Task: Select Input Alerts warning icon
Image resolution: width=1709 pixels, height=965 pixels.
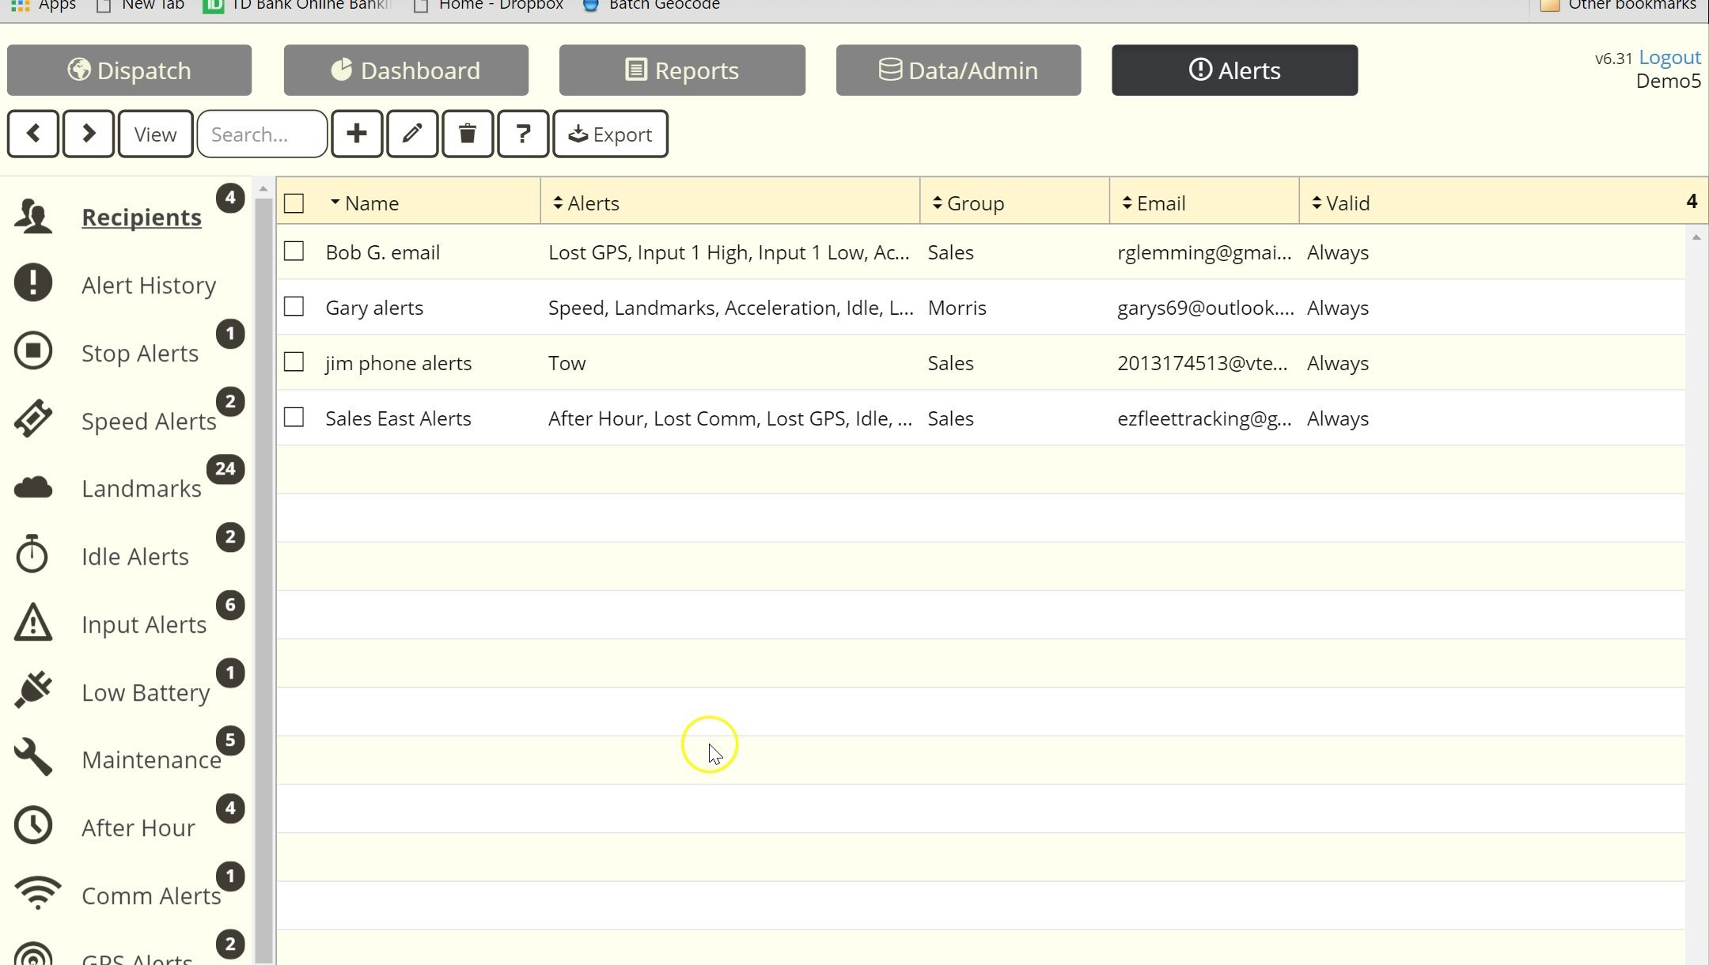Action: click(33, 623)
